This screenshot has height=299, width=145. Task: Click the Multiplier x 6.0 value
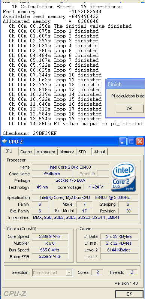[x=50, y=243]
